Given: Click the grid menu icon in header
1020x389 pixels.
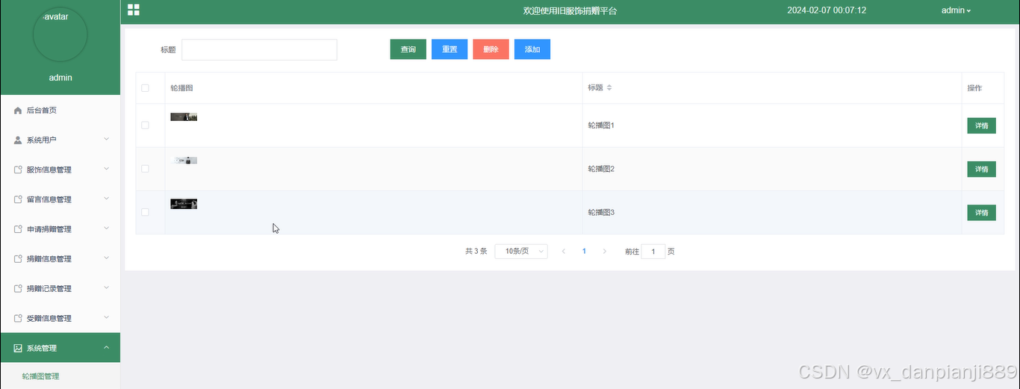Looking at the screenshot, I should pos(134,10).
